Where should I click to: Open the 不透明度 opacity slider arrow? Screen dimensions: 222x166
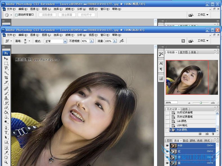click(92, 41)
